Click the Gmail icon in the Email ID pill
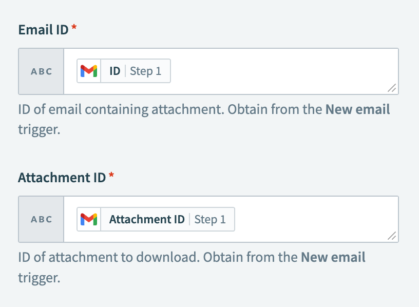Viewport: 419px width, 307px height. 89,71
